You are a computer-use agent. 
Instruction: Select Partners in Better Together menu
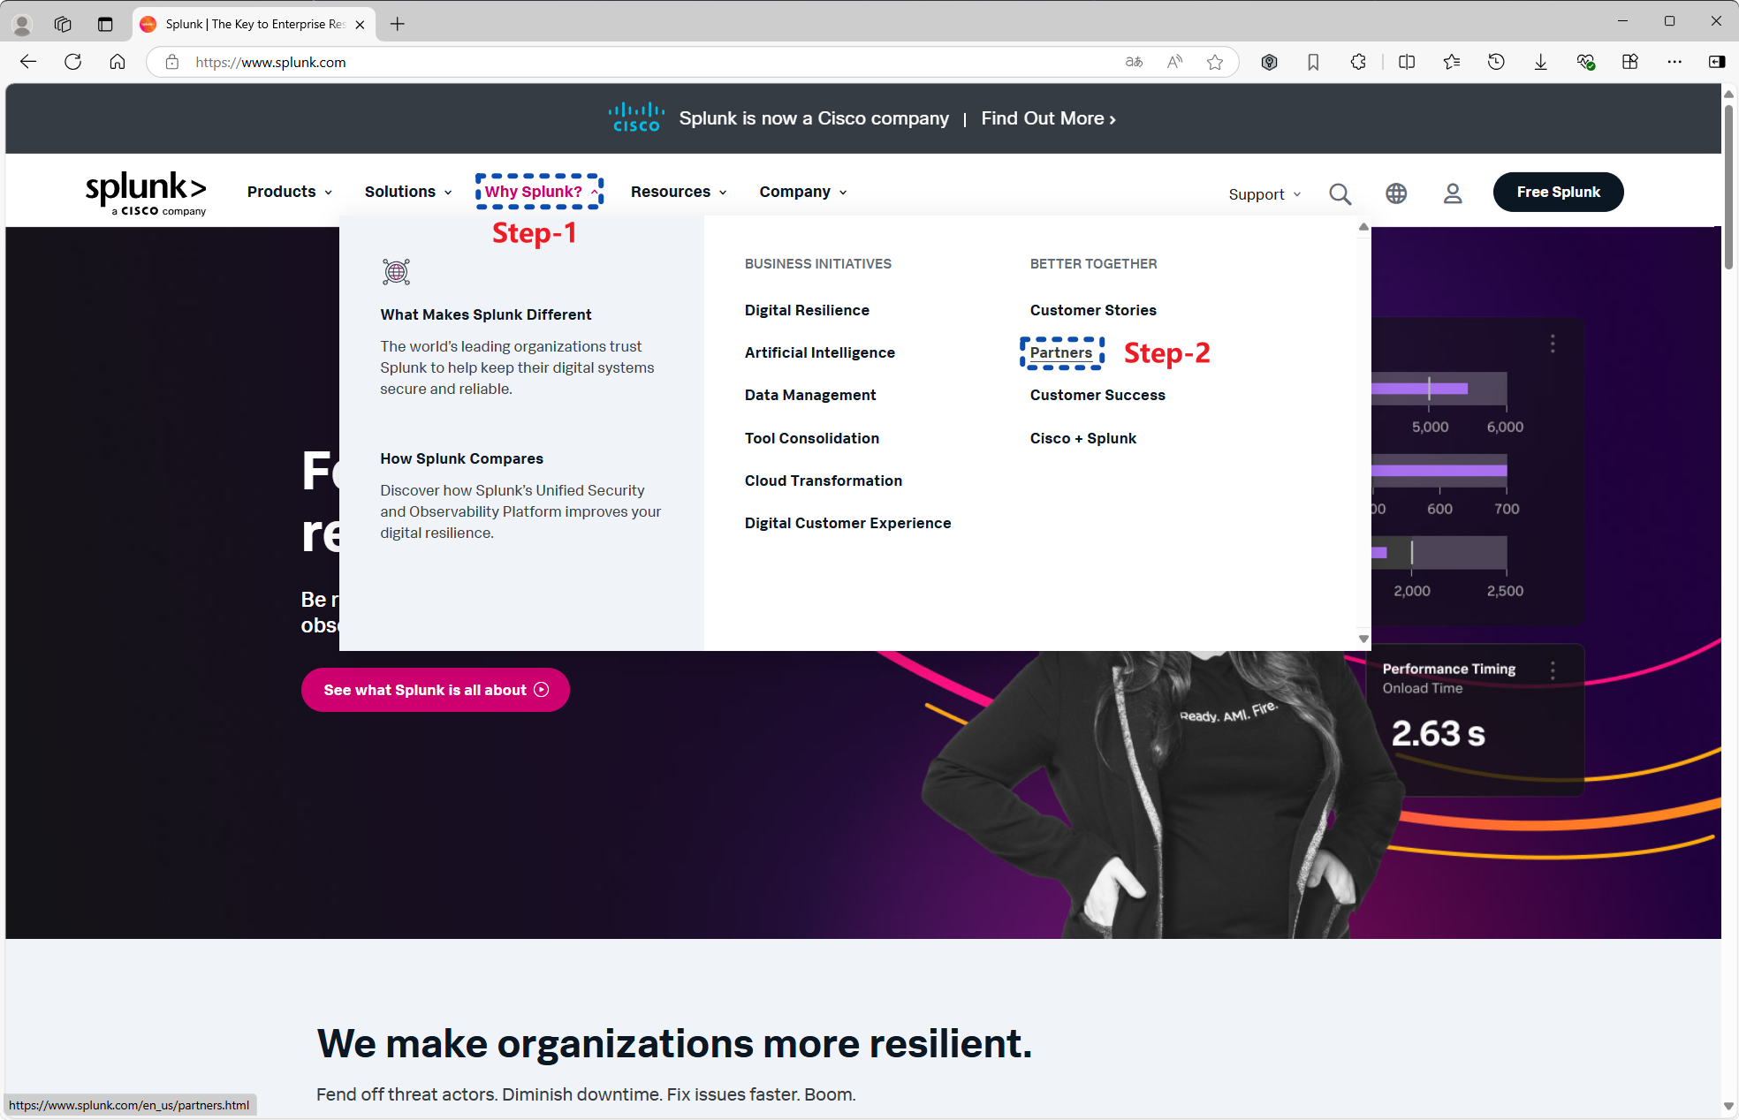tap(1060, 352)
